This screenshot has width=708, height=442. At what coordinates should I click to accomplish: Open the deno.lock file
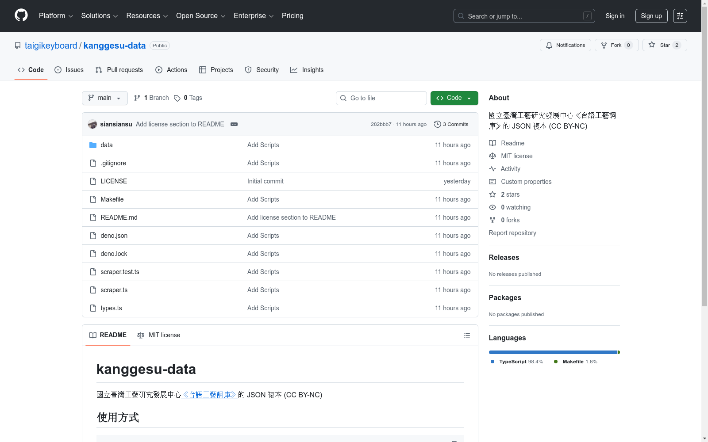point(114,254)
